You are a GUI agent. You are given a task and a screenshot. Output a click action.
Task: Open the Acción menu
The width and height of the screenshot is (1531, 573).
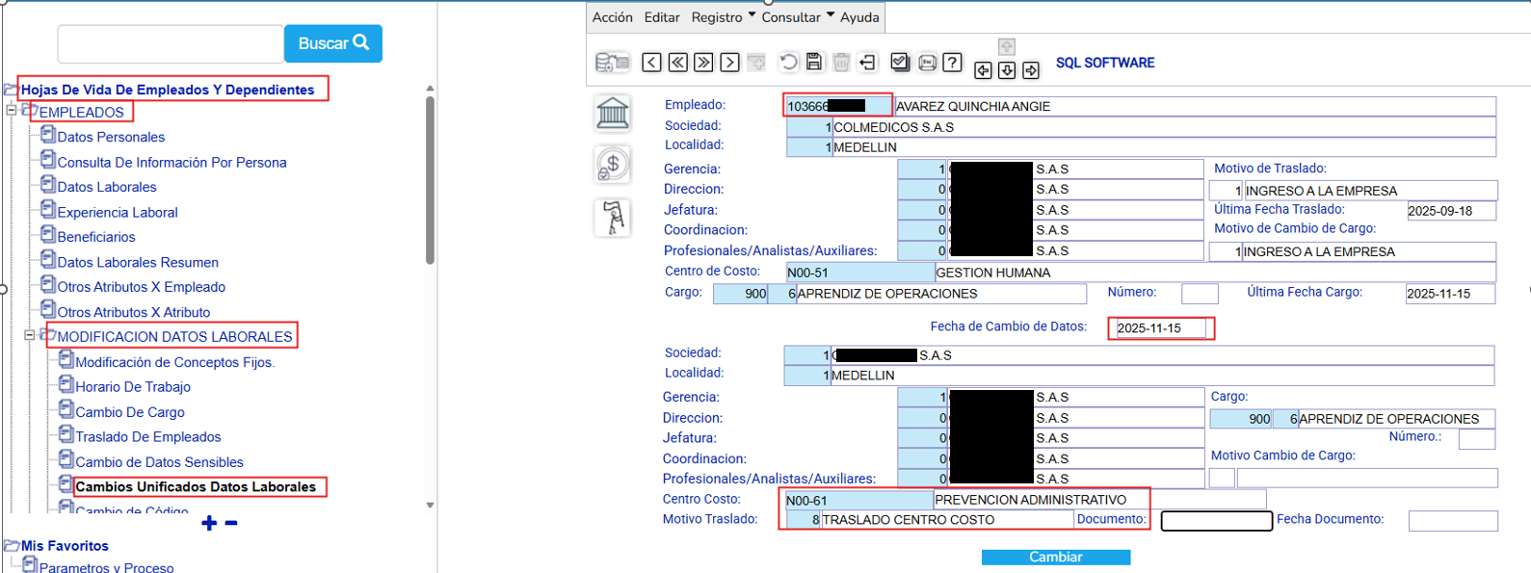coord(612,17)
